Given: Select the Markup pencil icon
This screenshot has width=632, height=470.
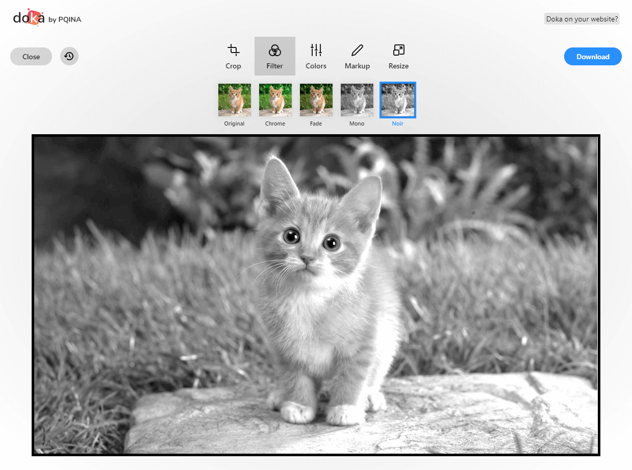Looking at the screenshot, I should [357, 50].
